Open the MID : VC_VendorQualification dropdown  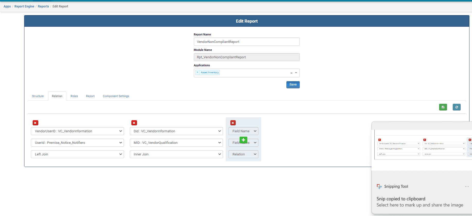176,143
